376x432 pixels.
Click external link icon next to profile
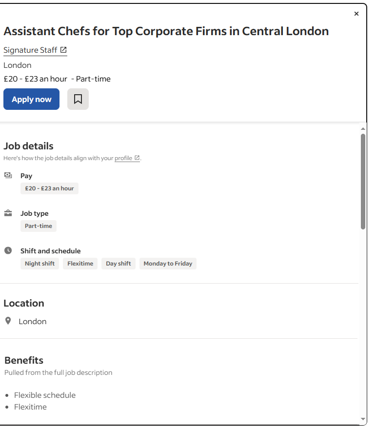point(137,158)
